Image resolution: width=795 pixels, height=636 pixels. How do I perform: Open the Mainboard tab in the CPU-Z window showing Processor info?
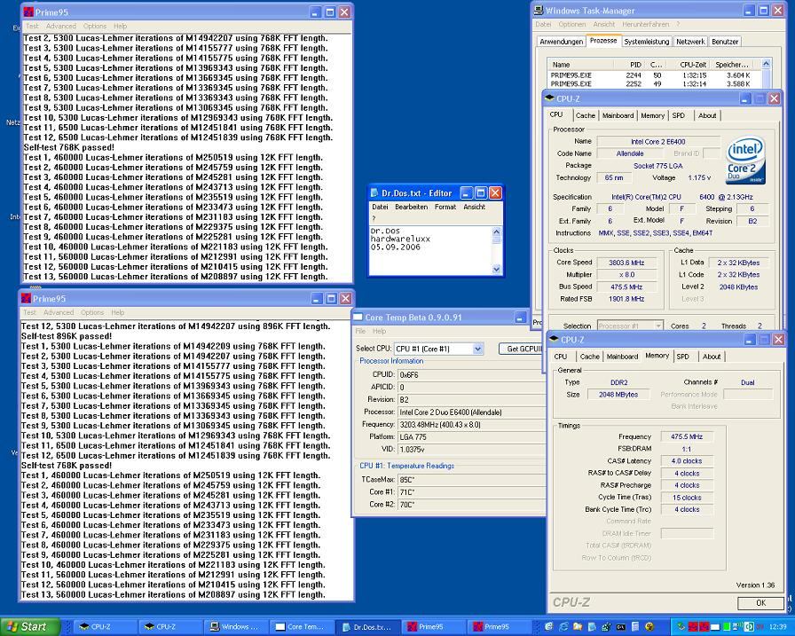click(x=618, y=115)
